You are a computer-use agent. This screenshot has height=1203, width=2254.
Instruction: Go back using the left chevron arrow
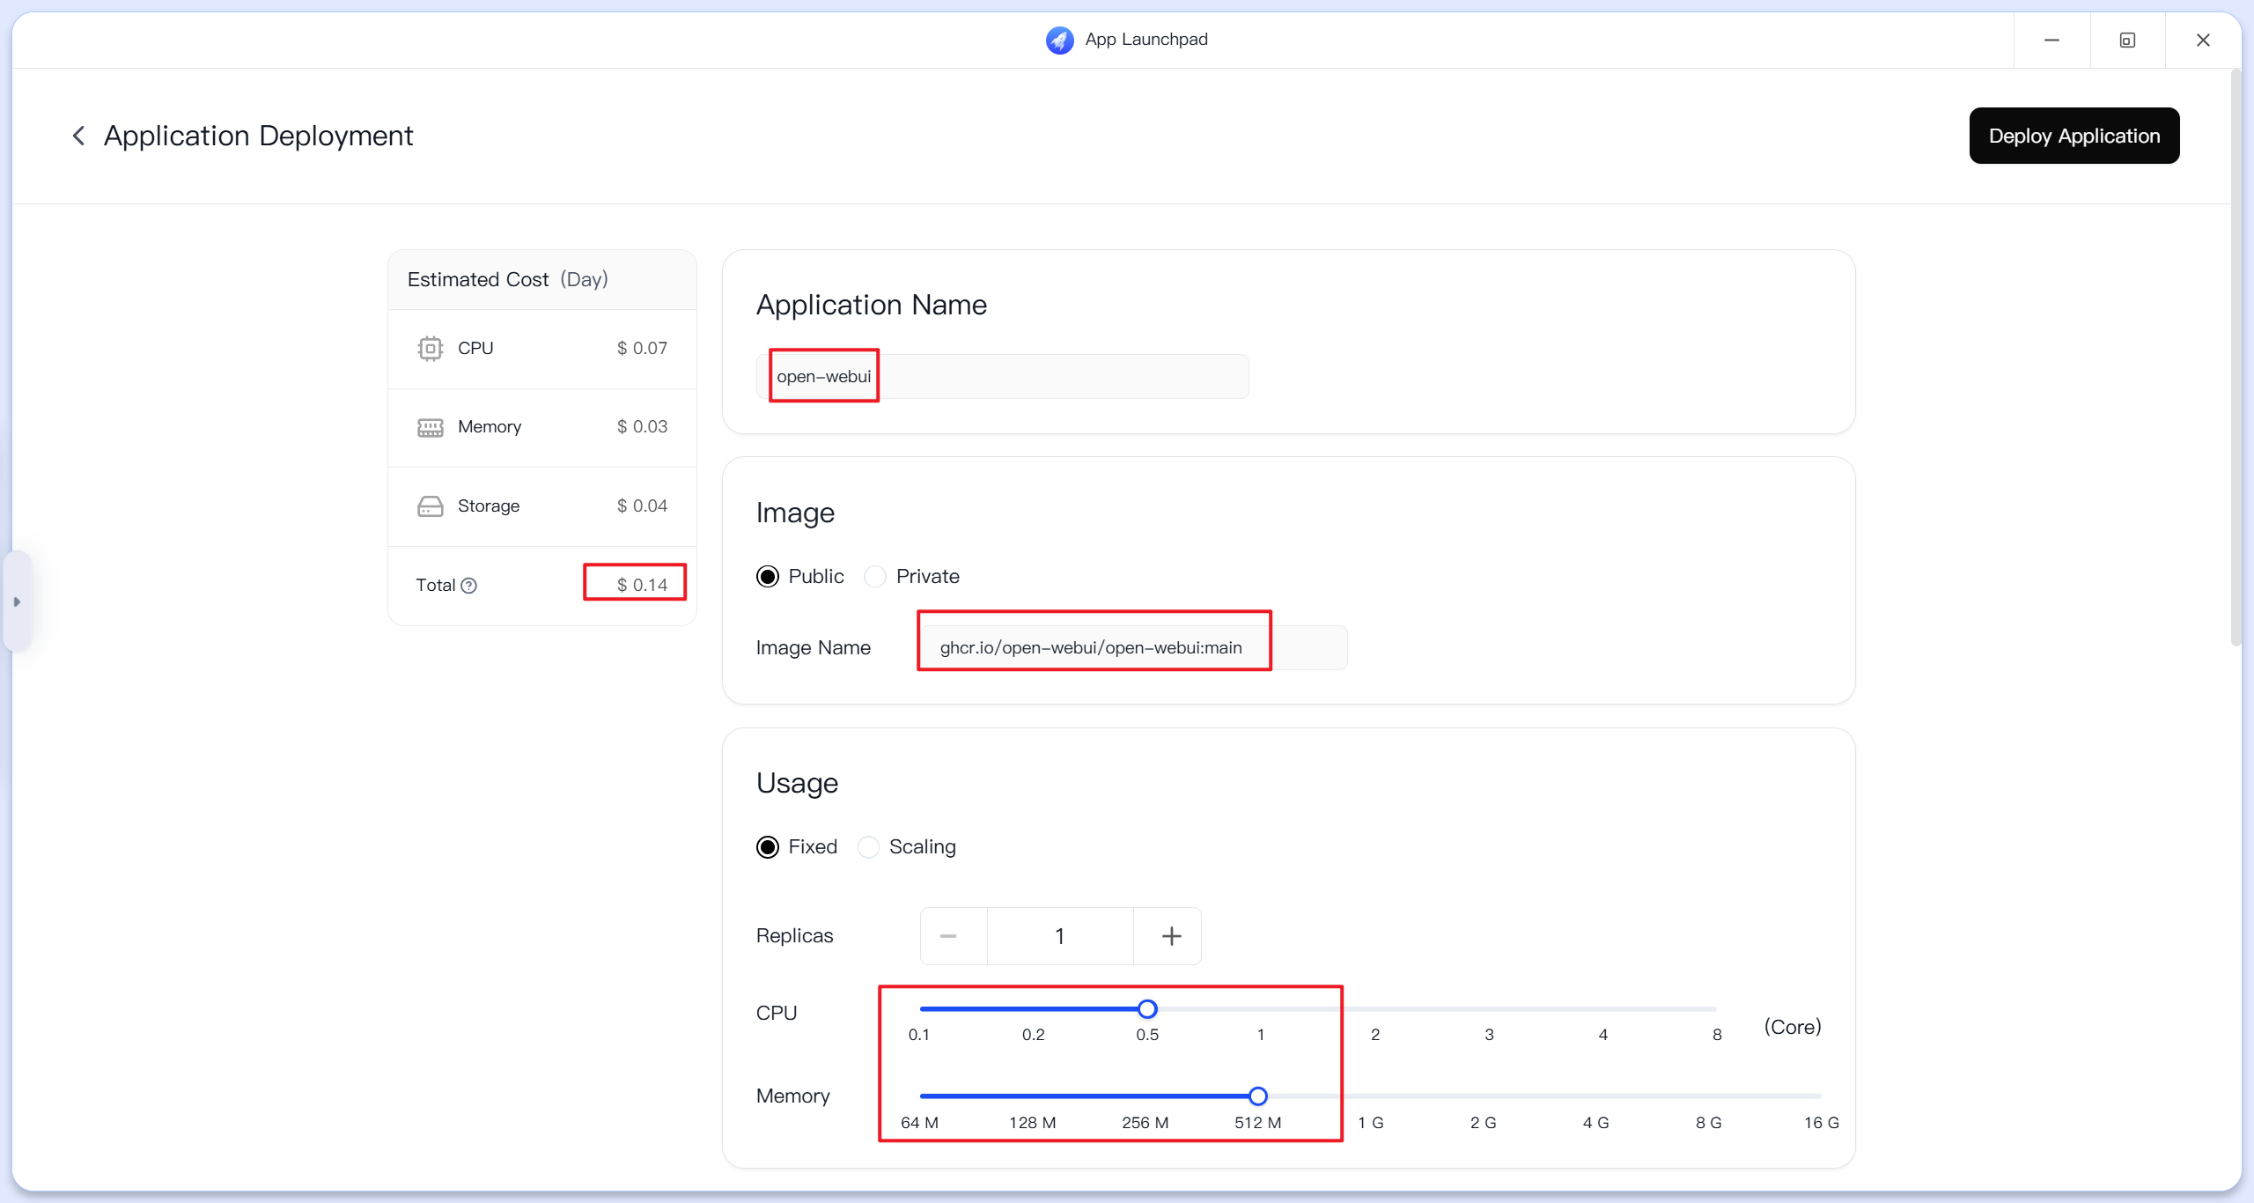pyautogui.click(x=78, y=136)
